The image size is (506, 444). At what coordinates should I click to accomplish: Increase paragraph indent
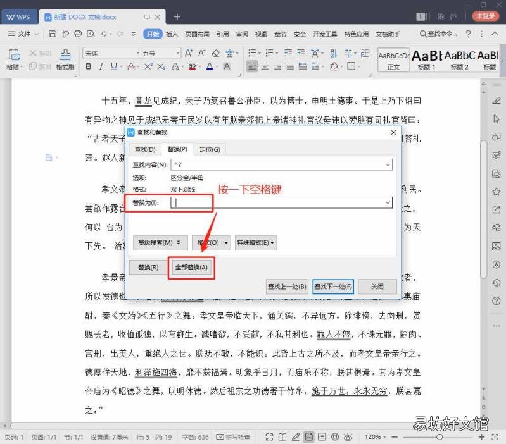301,53
